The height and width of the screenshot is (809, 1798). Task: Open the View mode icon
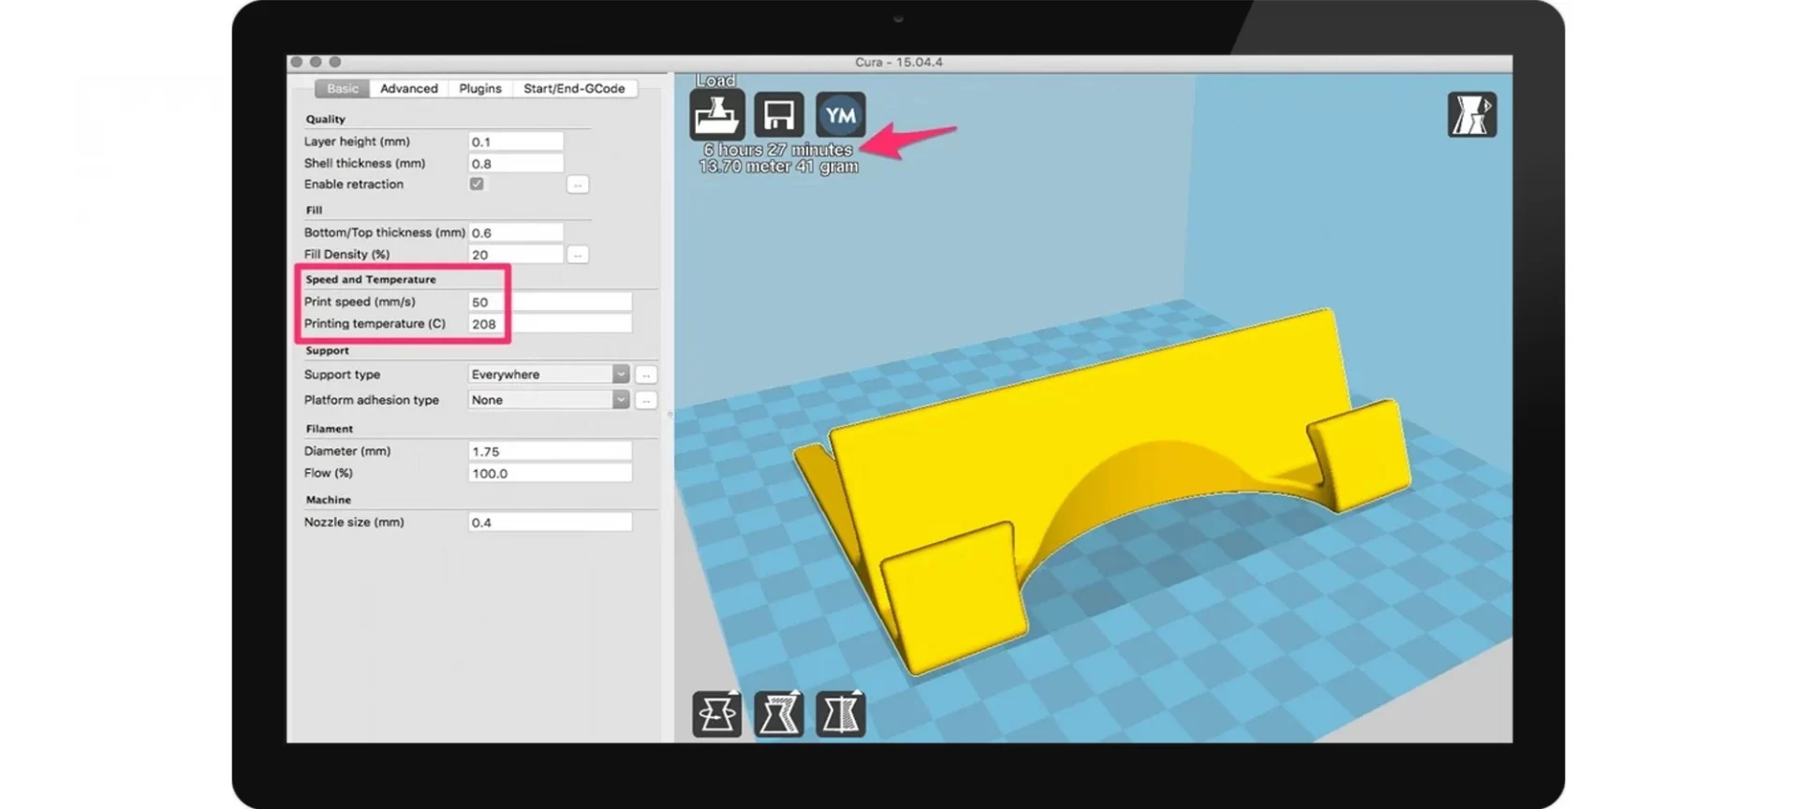point(1472,115)
